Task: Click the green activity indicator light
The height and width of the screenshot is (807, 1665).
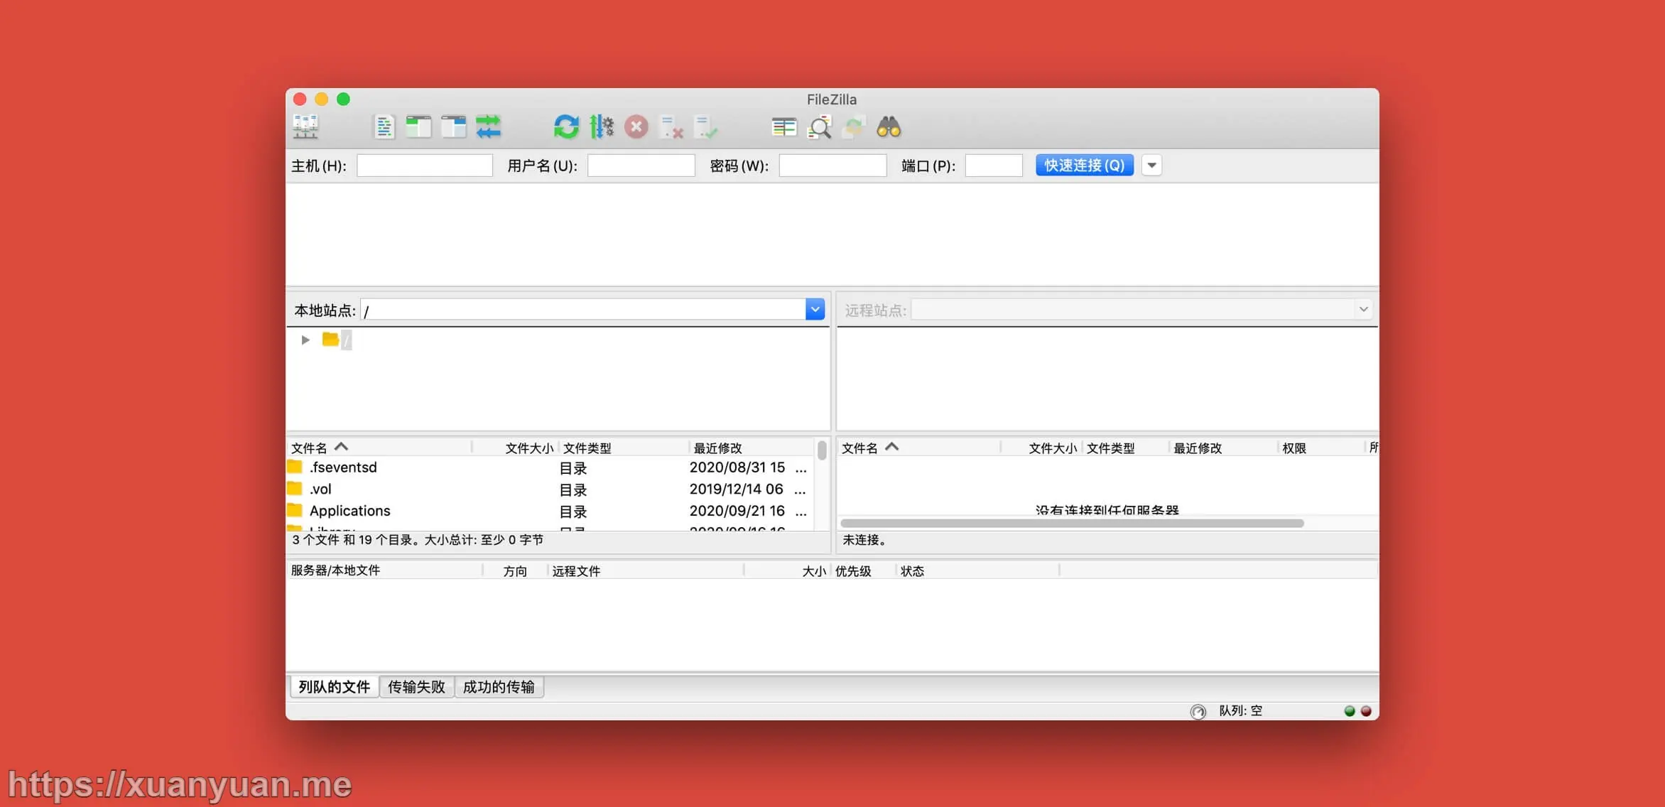Action: [1350, 711]
